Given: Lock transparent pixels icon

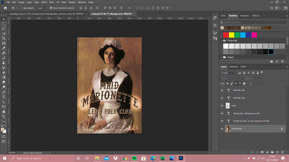Looking at the screenshot, I should [228, 83].
